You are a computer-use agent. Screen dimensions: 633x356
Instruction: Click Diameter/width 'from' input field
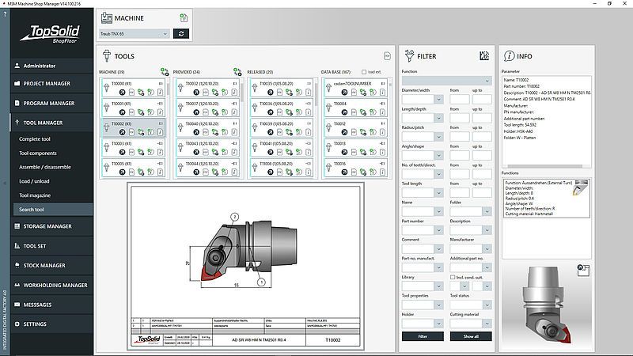(461, 97)
